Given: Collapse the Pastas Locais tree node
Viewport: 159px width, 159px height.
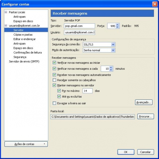Looking at the screenshot, I should pyautogui.click(x=6, y=12).
